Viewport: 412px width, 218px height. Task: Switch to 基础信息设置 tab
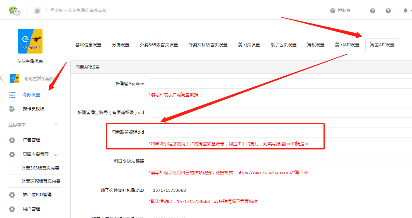coord(88,45)
